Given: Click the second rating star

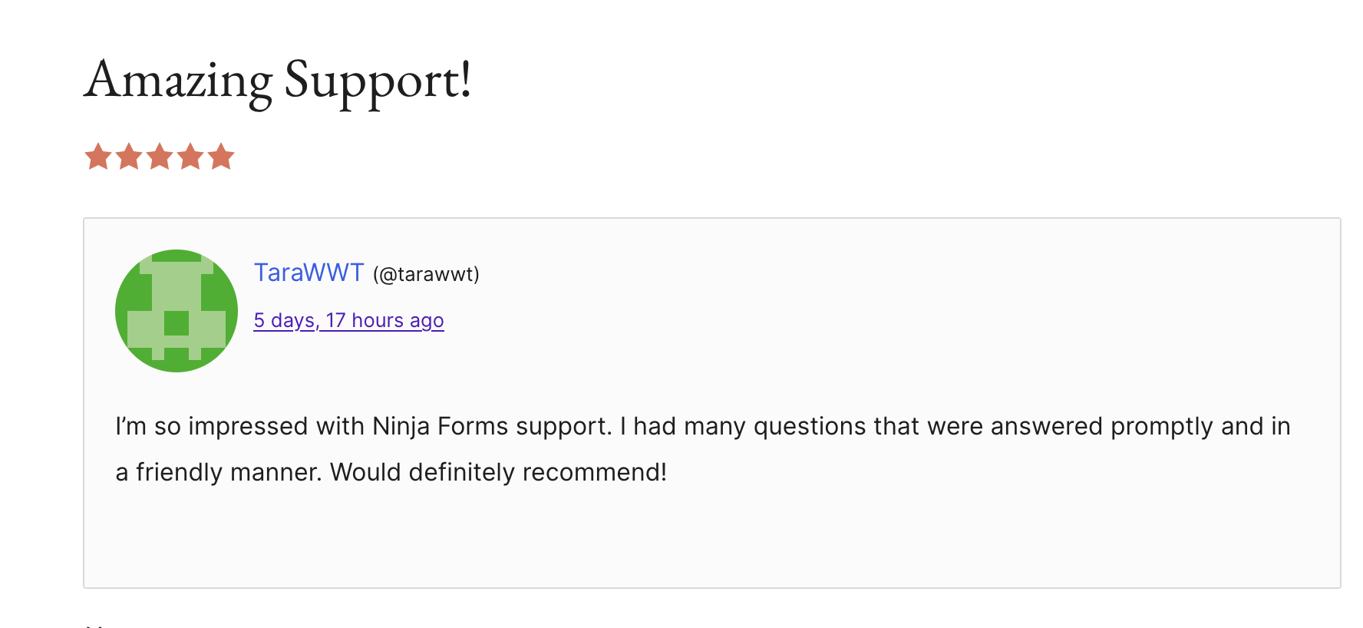Looking at the screenshot, I should (x=129, y=157).
